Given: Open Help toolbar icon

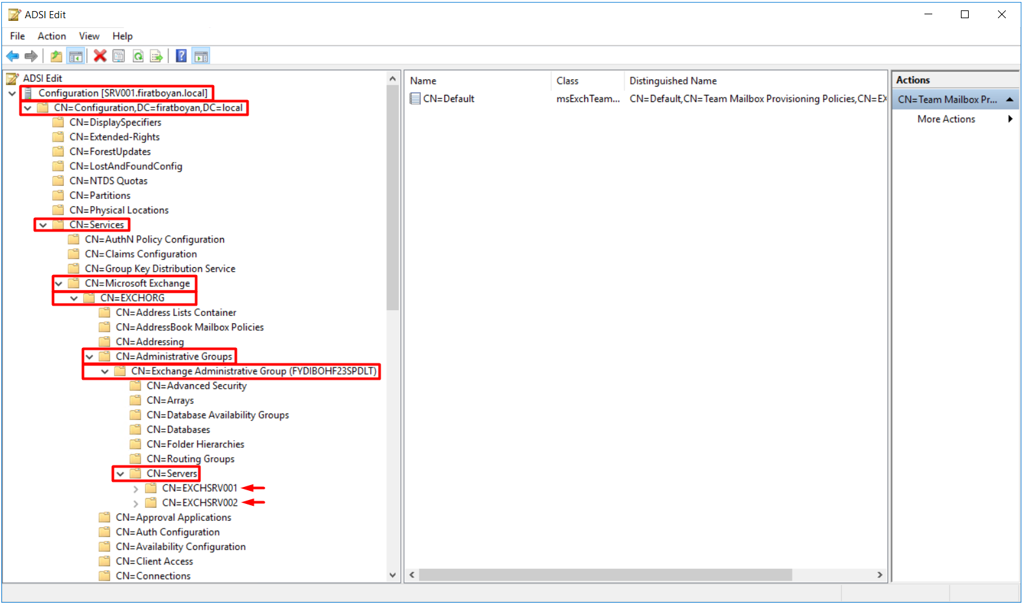Looking at the screenshot, I should (x=182, y=56).
